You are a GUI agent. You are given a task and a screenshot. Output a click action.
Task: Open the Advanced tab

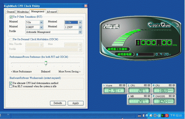click(52, 12)
